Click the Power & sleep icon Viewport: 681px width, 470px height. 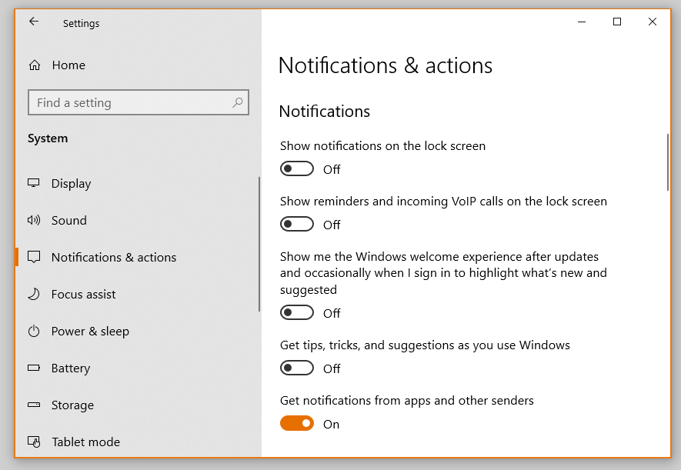[x=34, y=331]
